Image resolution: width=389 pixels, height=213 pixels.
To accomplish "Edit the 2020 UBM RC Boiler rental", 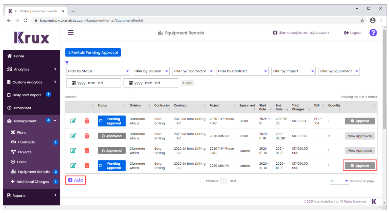I will 73,136.
